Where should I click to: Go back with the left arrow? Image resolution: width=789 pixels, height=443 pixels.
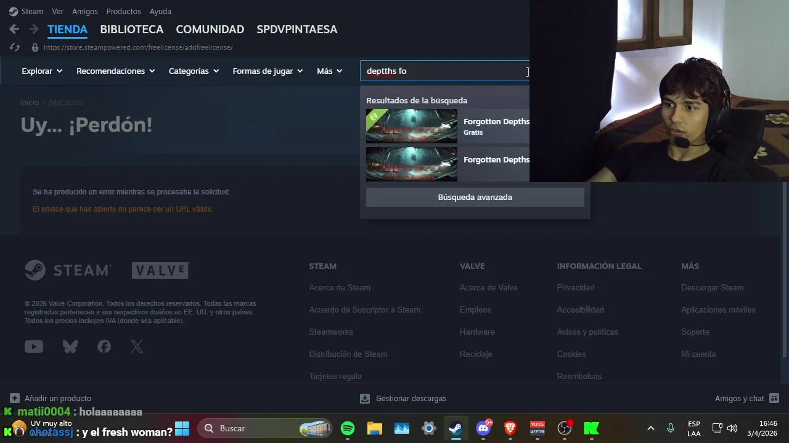pos(14,29)
